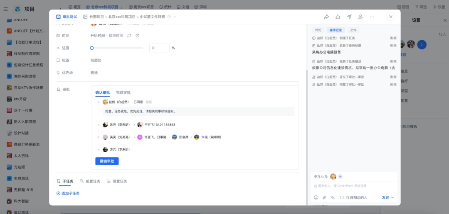Select the 确认审批 tab
The height and width of the screenshot is (214, 449).
[x=103, y=92]
